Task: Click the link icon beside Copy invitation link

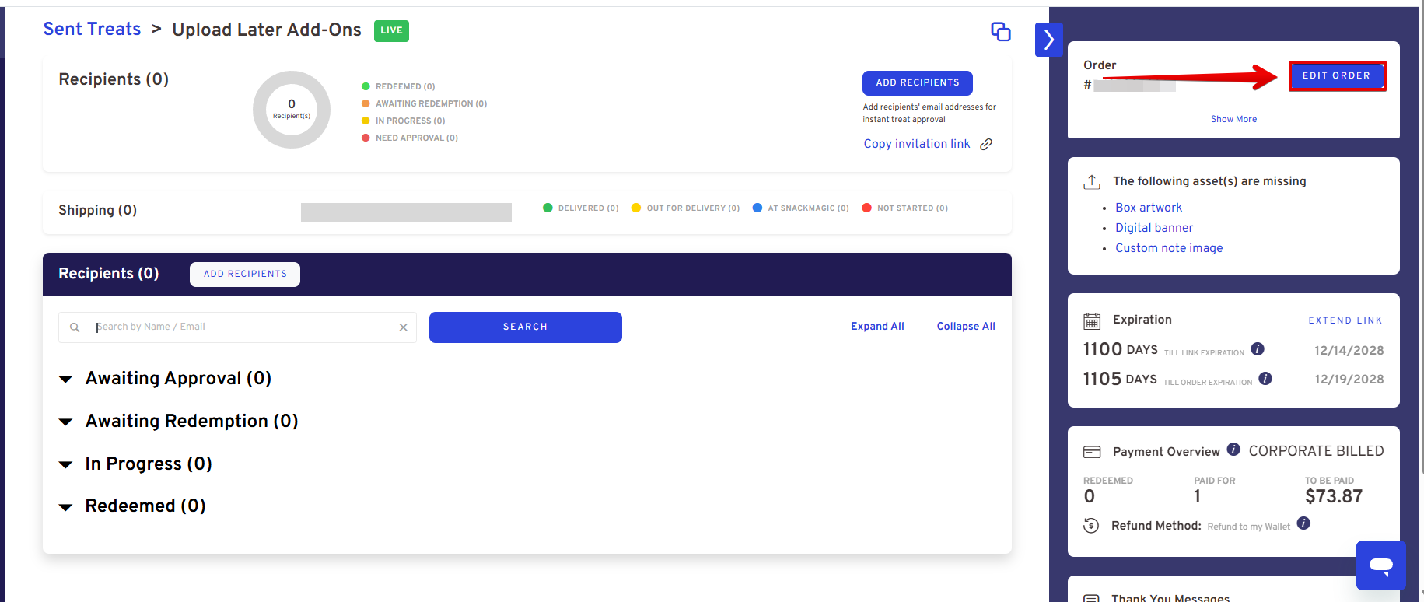Action: pyautogui.click(x=986, y=145)
